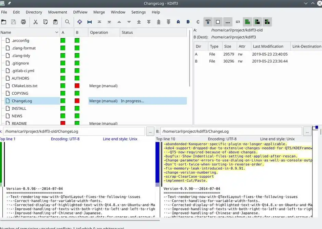This screenshot has height=229, width=322.
Task: Open the Movement menu
Action: [57, 12]
